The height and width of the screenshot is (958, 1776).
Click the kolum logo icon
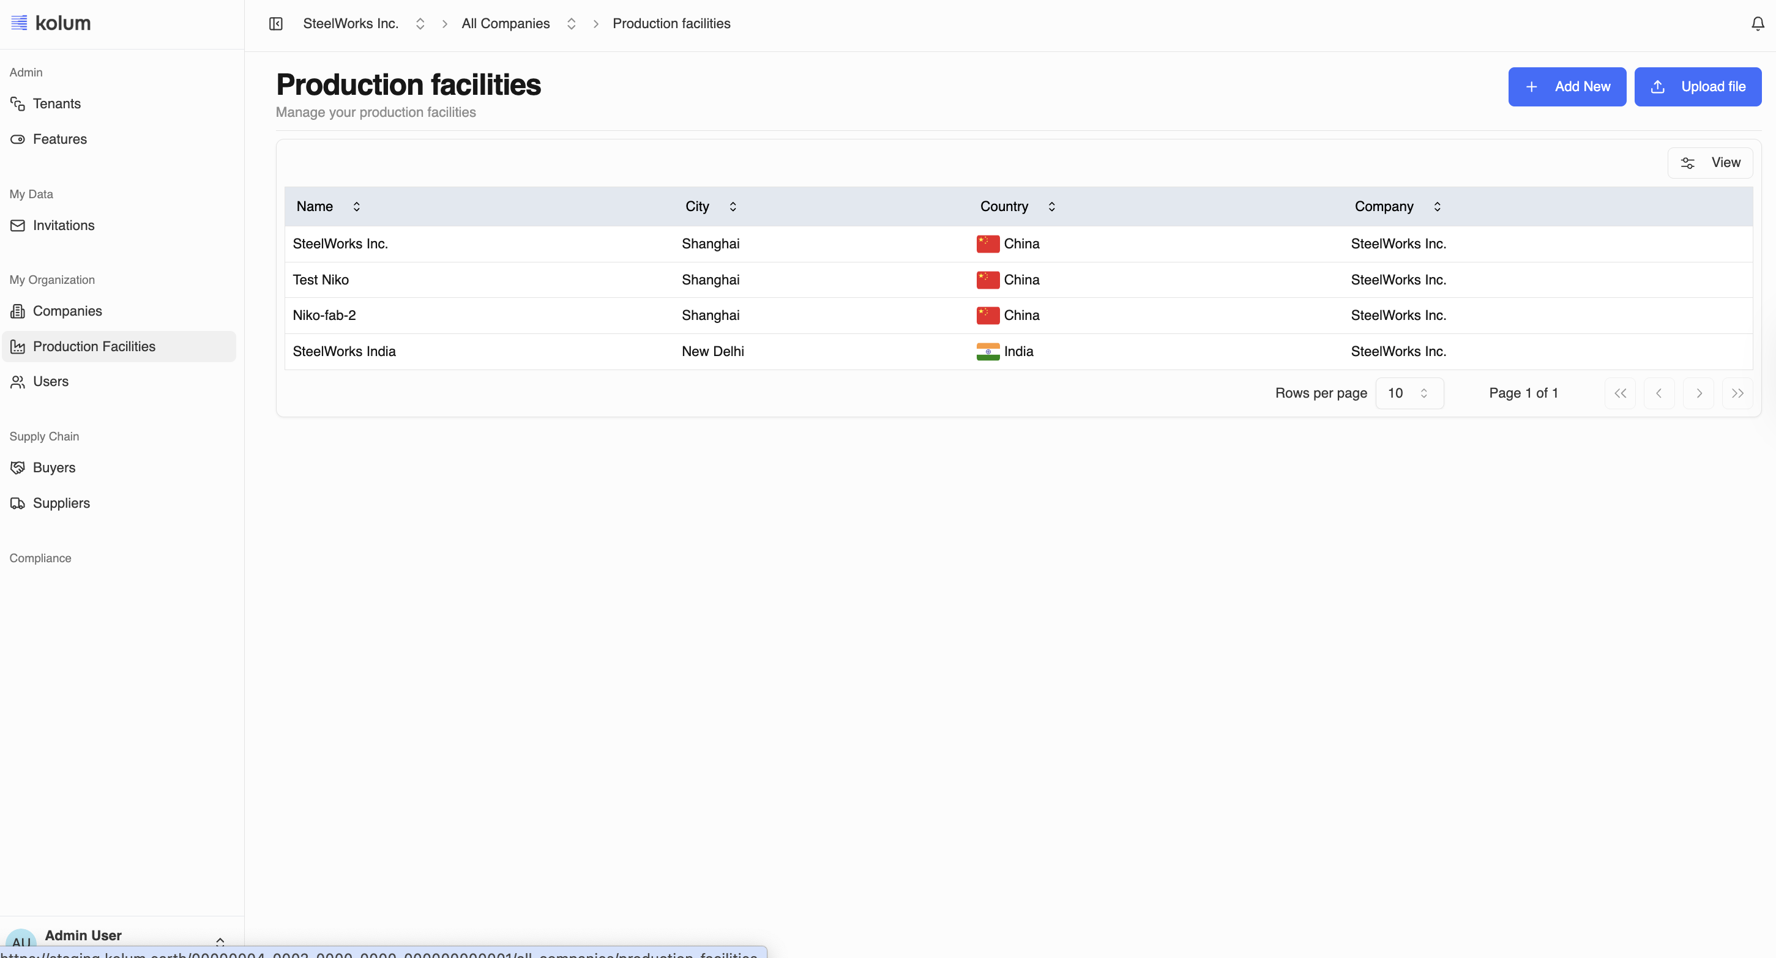tap(20, 23)
